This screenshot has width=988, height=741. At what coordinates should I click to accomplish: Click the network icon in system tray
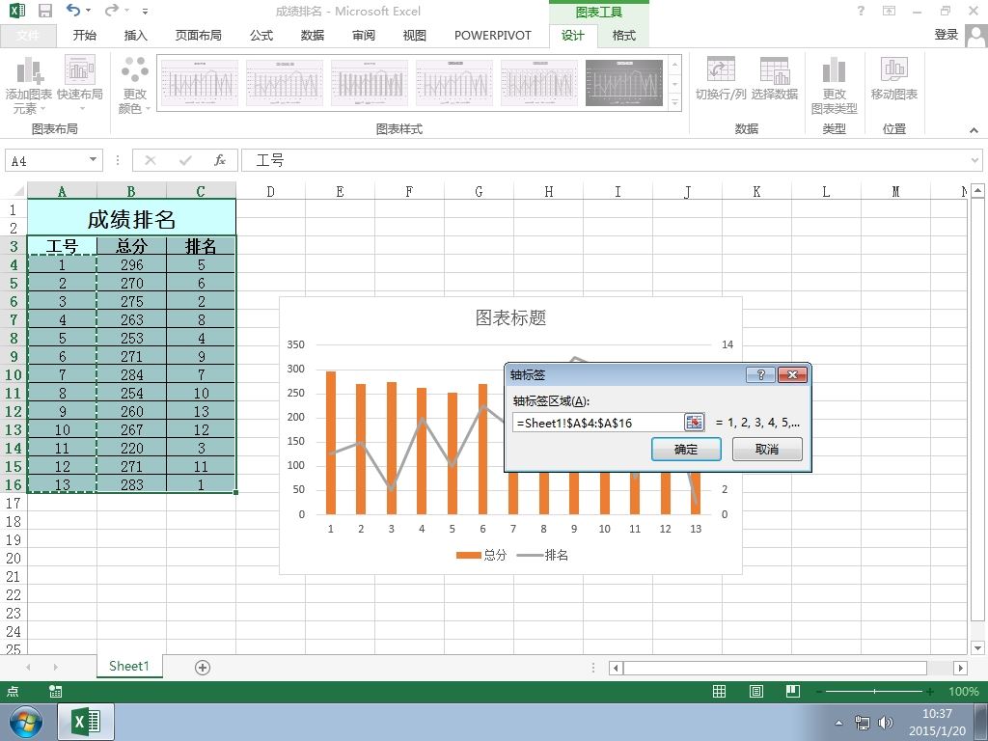pos(862,723)
